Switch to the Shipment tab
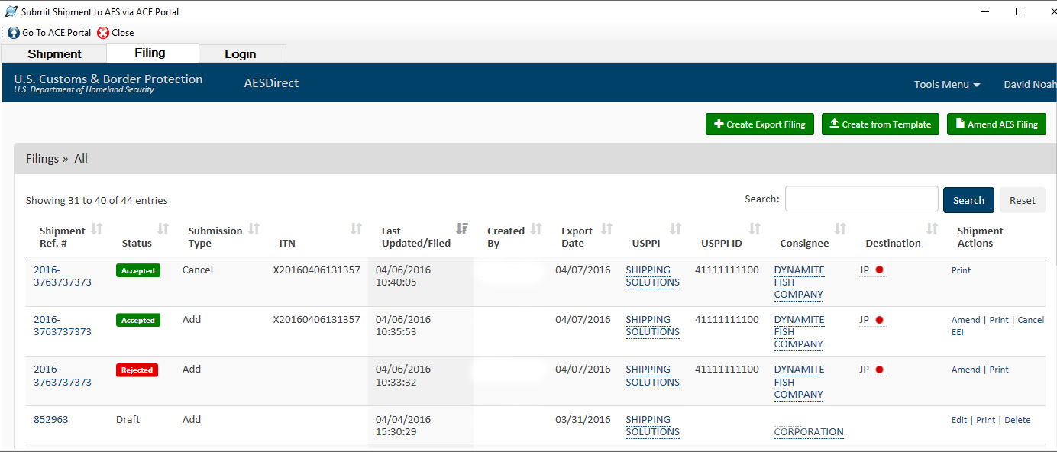This screenshot has height=452, width=1057. tap(53, 53)
